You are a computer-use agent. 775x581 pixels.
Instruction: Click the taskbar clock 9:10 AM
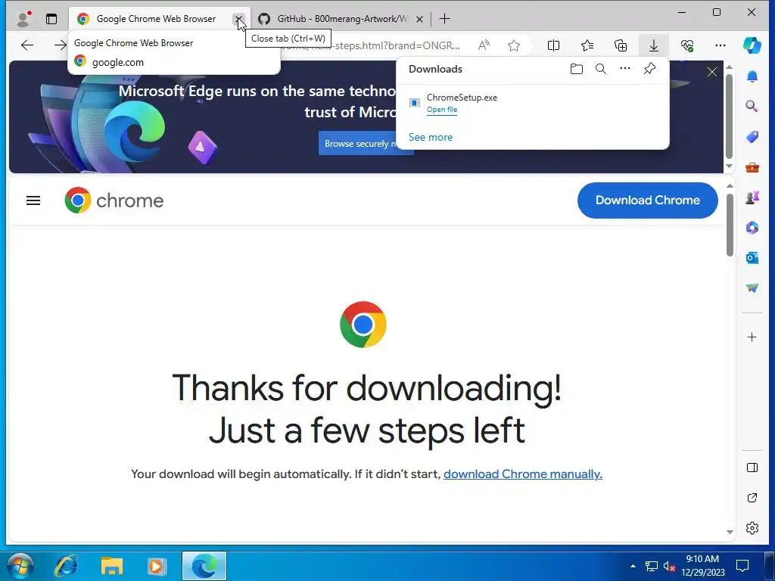click(702, 566)
